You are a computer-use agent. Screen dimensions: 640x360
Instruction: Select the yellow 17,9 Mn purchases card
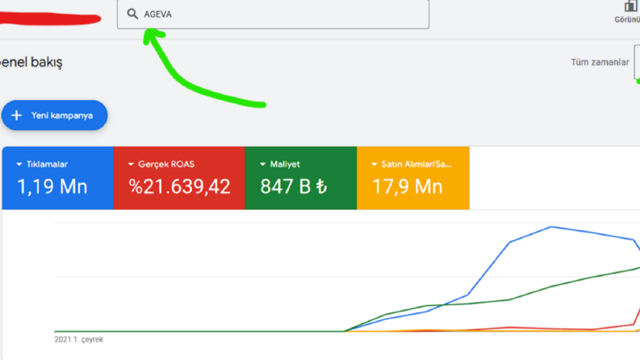point(413,178)
